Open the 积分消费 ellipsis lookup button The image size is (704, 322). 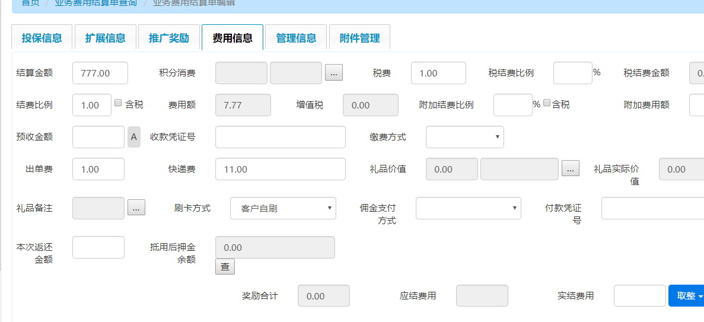(333, 73)
